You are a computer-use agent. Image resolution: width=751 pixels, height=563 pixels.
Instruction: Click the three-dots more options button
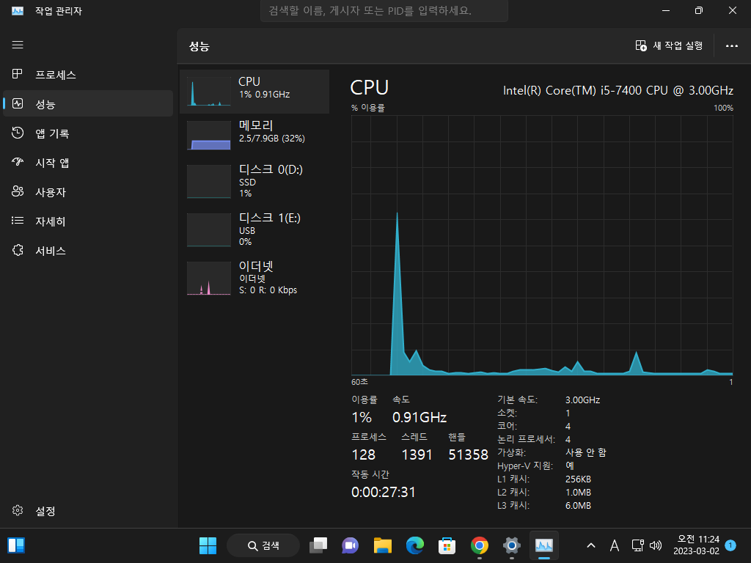tap(731, 46)
